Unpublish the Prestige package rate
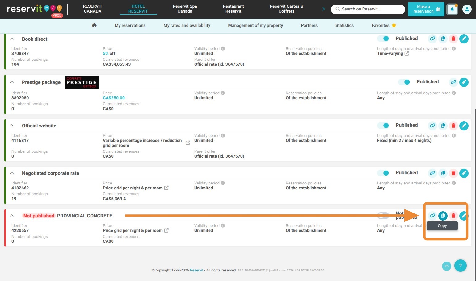Image resolution: width=476 pixels, height=281 pixels. pos(404,82)
